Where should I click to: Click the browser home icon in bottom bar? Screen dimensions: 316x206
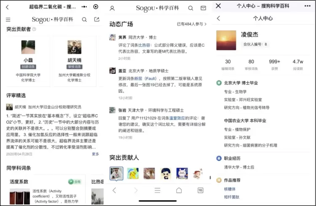(179, 190)
